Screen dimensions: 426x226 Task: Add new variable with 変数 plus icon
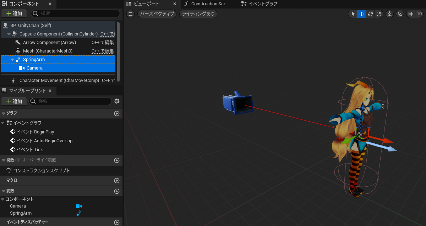[116, 191]
